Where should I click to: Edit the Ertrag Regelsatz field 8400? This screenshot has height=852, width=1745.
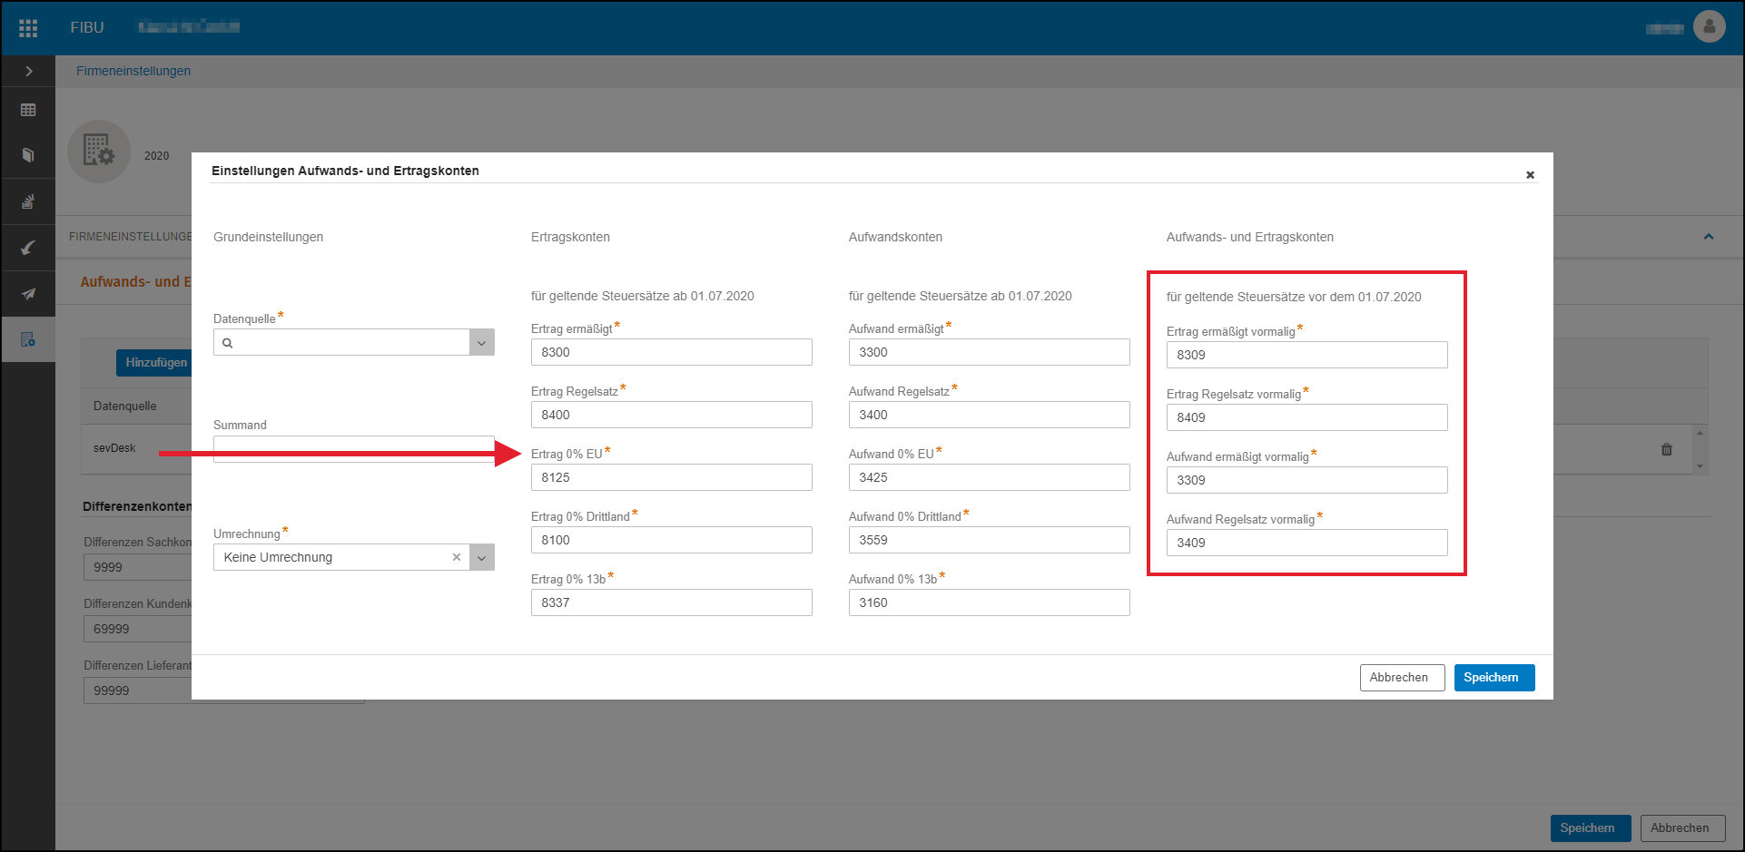(672, 415)
